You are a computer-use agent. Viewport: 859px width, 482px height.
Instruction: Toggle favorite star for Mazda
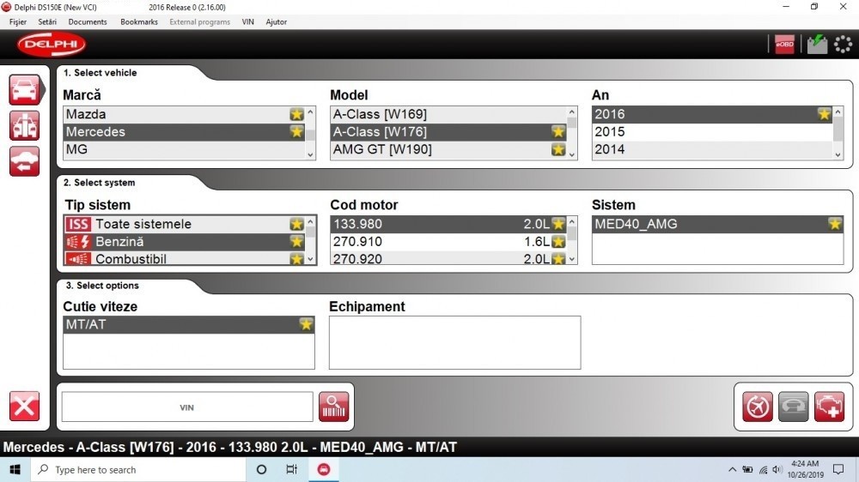tap(296, 114)
